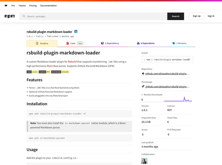
Task: Switch to the Code tab
Action: tap(75, 43)
